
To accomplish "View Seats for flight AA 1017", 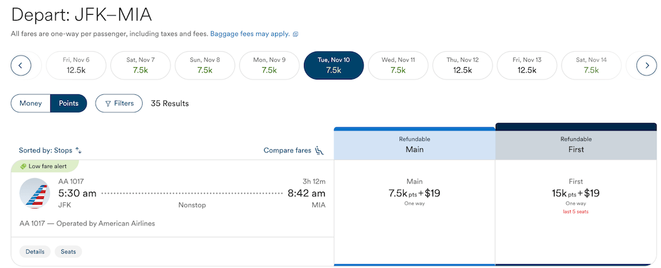I will coord(68,252).
